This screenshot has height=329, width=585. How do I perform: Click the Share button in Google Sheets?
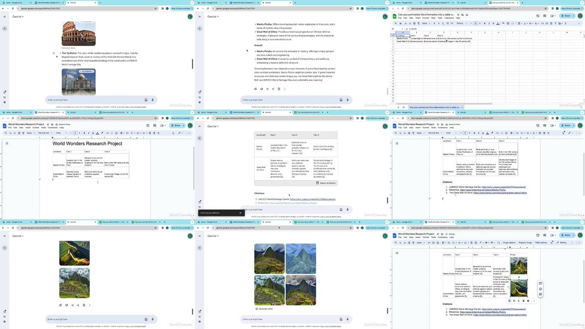point(566,16)
